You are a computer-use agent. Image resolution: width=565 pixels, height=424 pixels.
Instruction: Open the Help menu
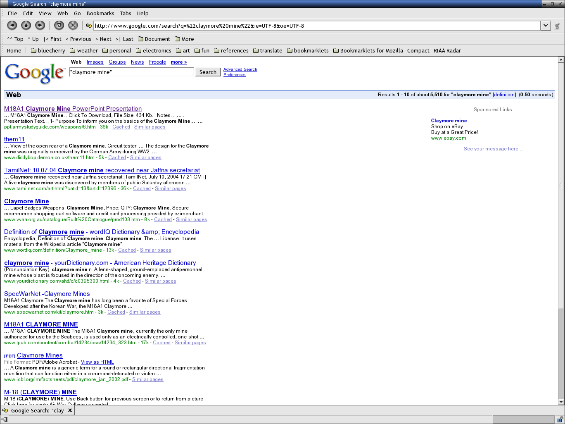(142, 13)
